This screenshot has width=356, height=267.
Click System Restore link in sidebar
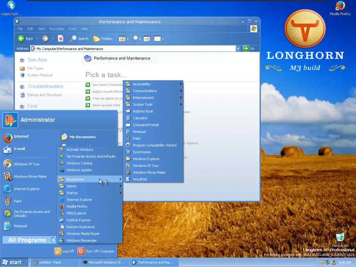point(40,75)
